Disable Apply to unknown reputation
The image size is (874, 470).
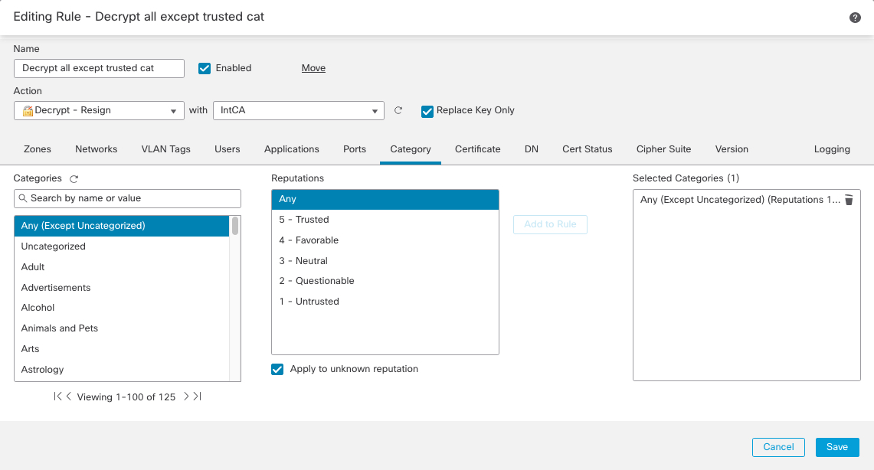277,370
